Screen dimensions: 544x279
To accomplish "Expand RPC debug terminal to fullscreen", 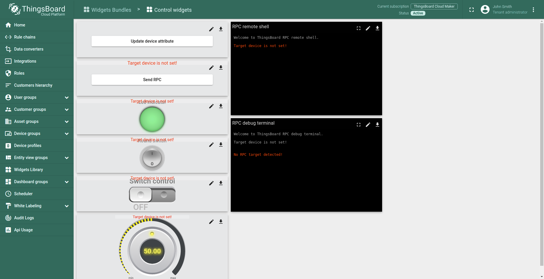I will 359,125.
